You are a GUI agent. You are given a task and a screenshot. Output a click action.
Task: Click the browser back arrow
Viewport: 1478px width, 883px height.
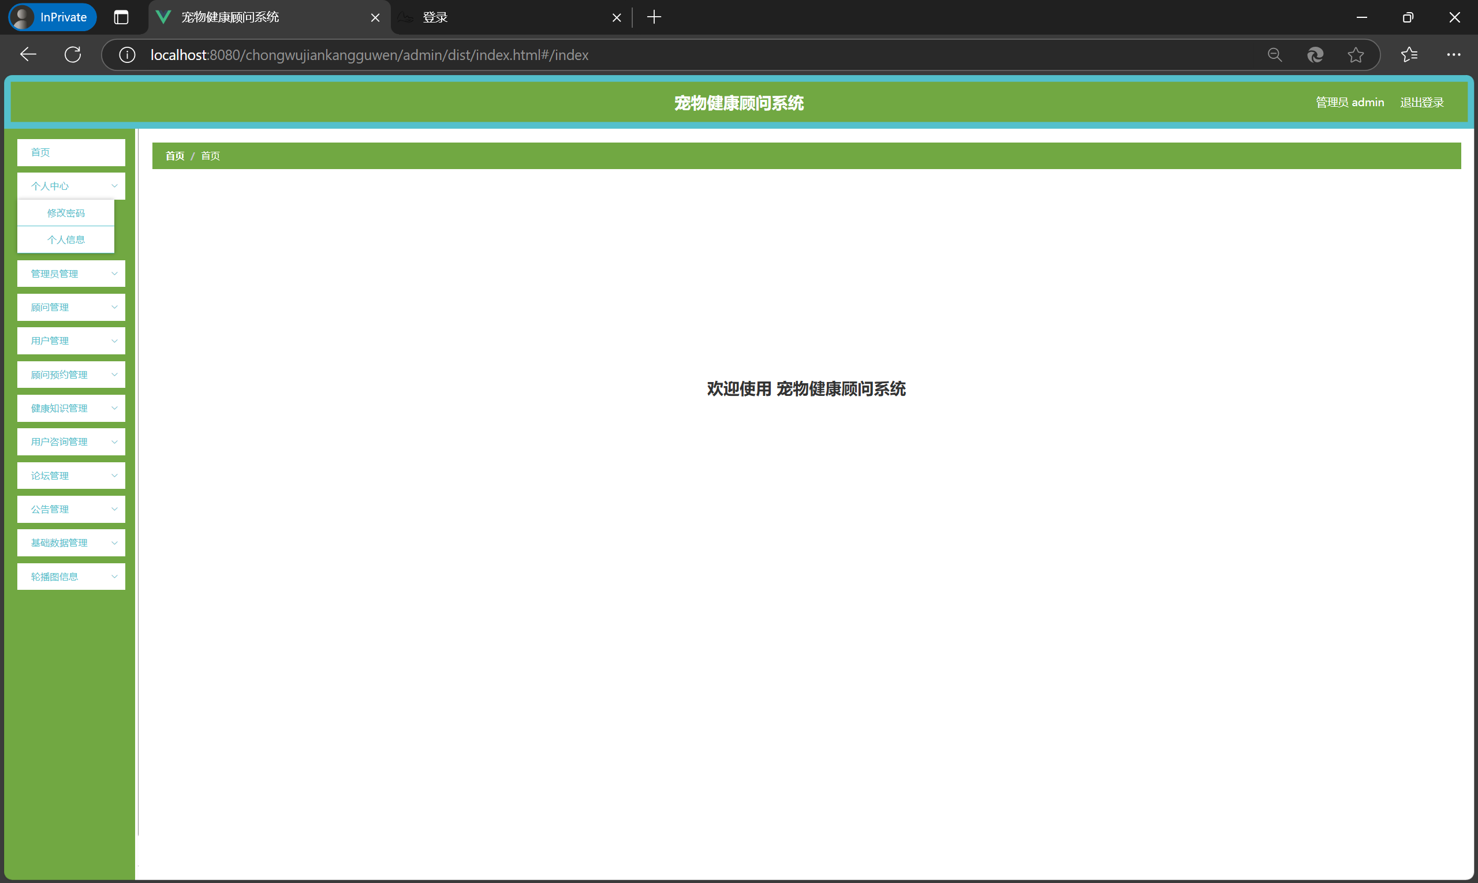(28, 55)
